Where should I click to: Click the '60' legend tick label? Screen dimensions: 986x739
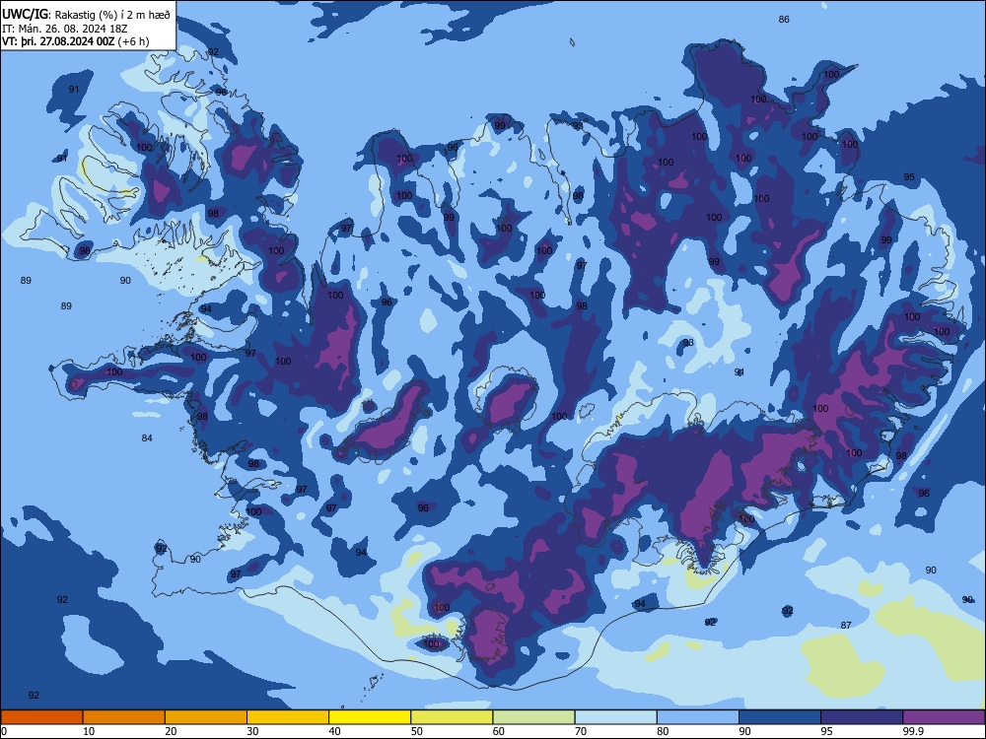point(499,731)
